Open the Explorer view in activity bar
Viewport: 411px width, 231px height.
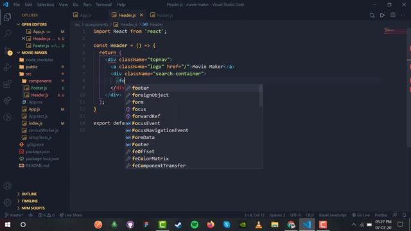[7, 17]
